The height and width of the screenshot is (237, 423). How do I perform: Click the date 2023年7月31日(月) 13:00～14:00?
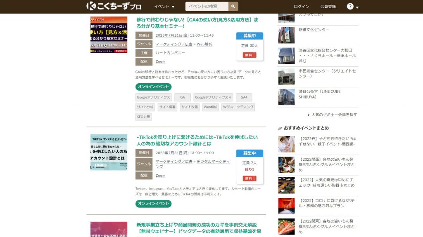[185, 153]
